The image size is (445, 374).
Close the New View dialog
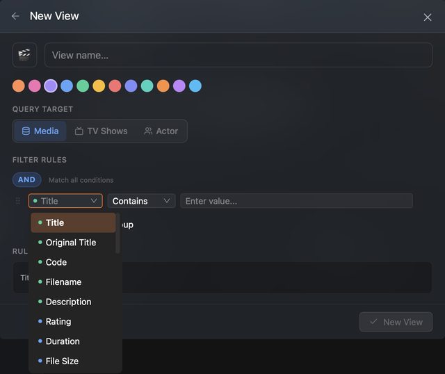tap(428, 17)
